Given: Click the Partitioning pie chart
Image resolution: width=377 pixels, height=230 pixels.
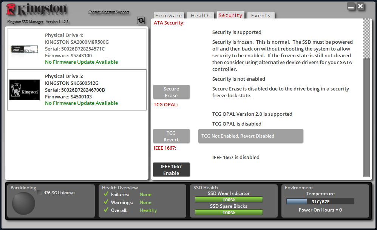Looking at the screenshot, I should (23, 204).
